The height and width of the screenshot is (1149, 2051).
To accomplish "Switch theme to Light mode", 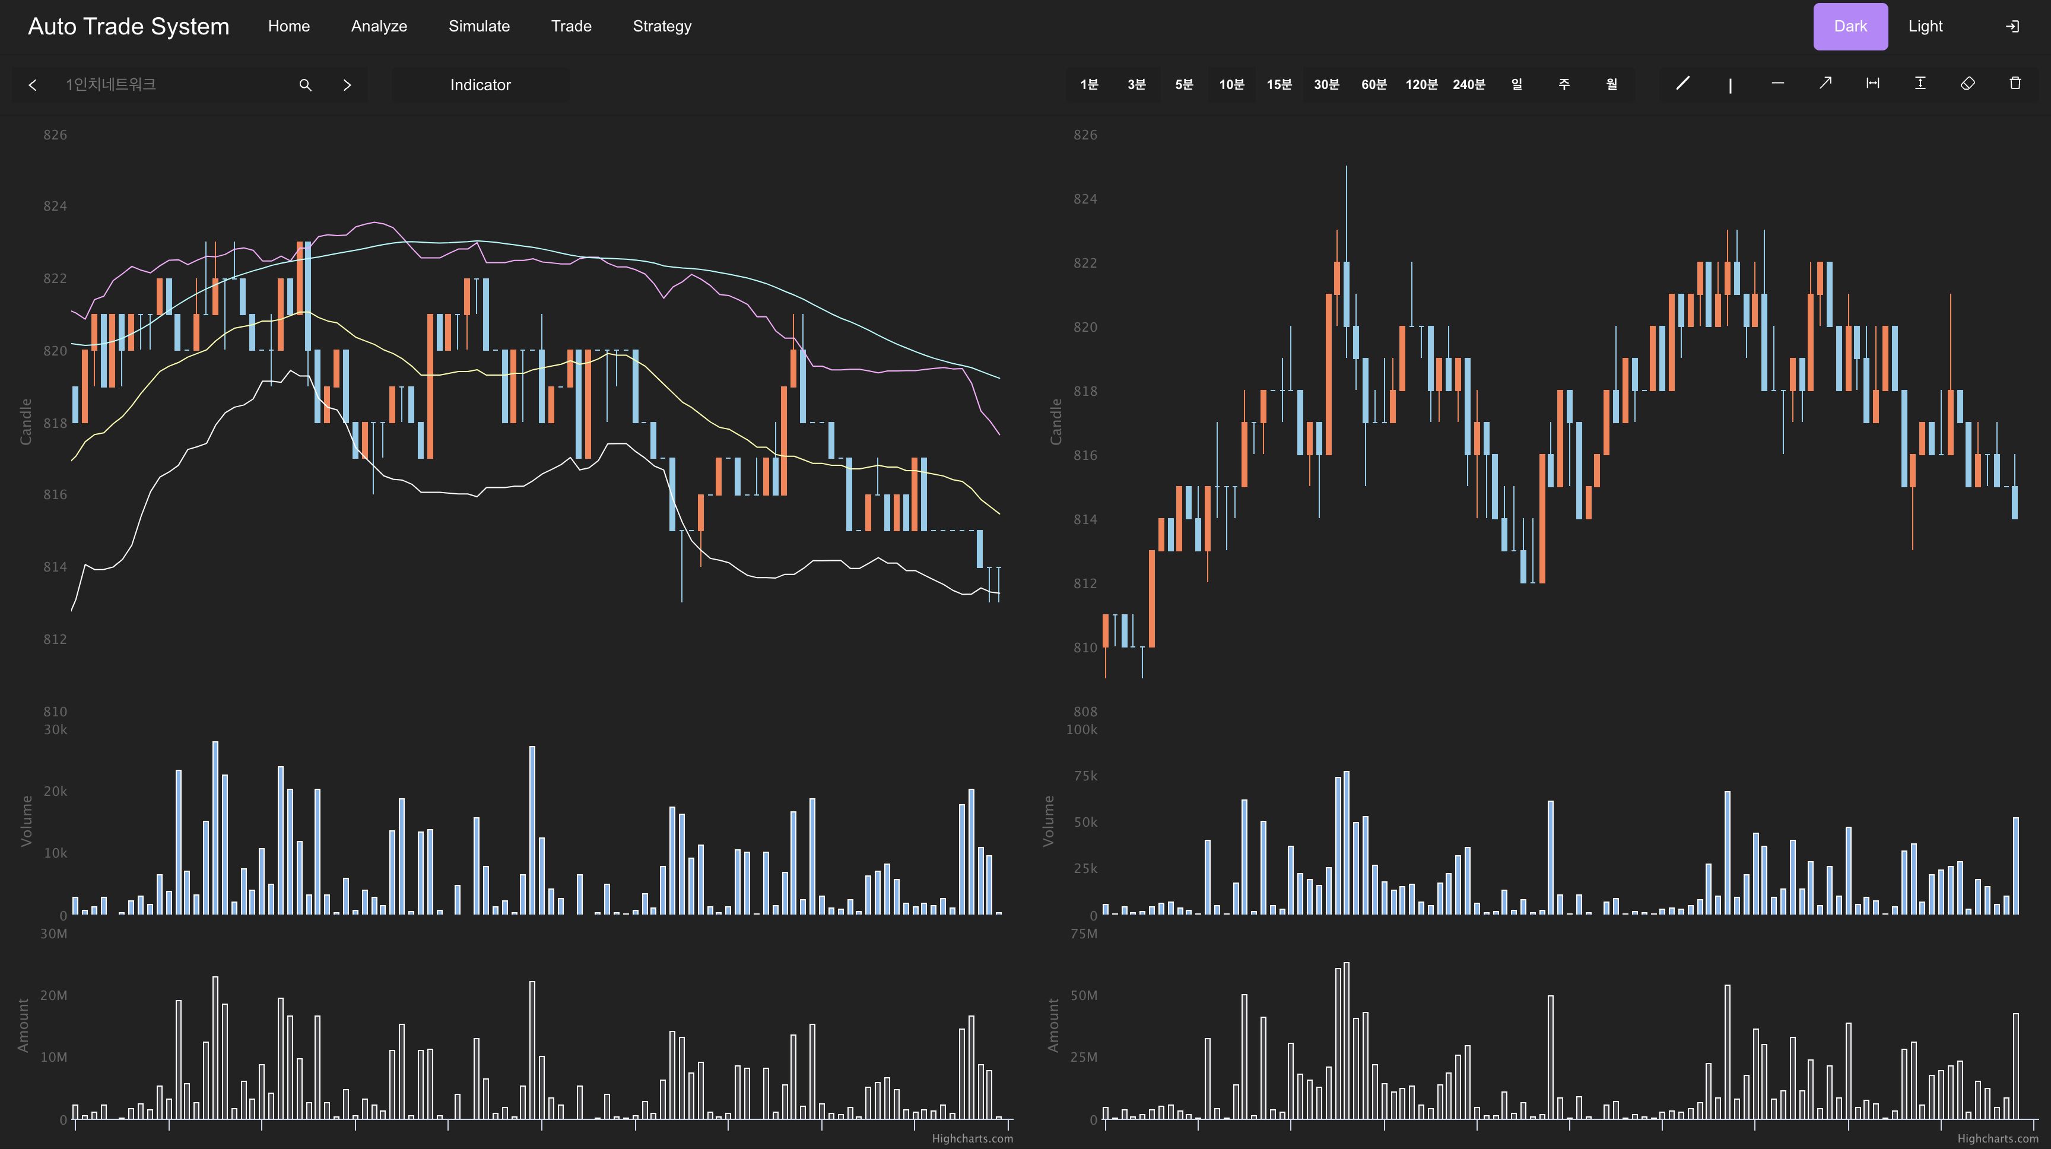I will [x=1925, y=26].
